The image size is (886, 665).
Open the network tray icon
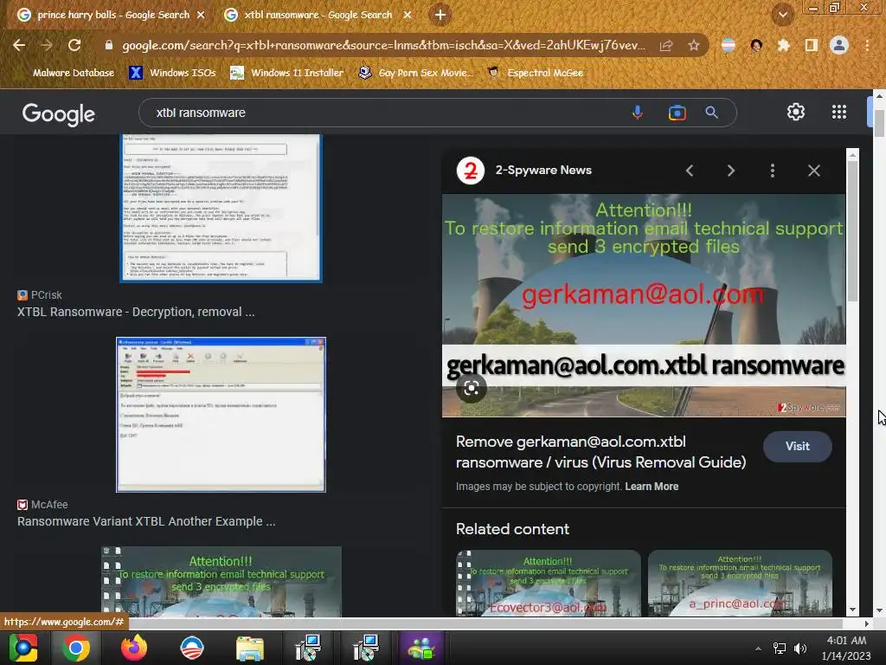(x=780, y=649)
